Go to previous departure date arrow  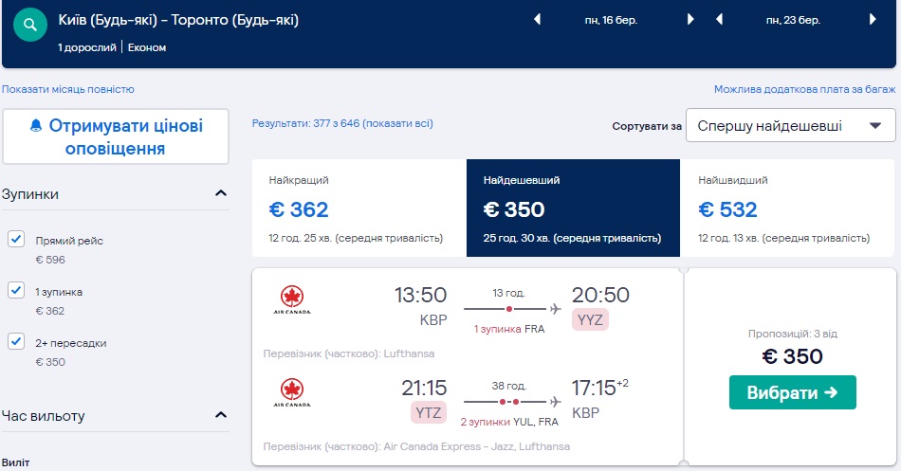point(538,20)
